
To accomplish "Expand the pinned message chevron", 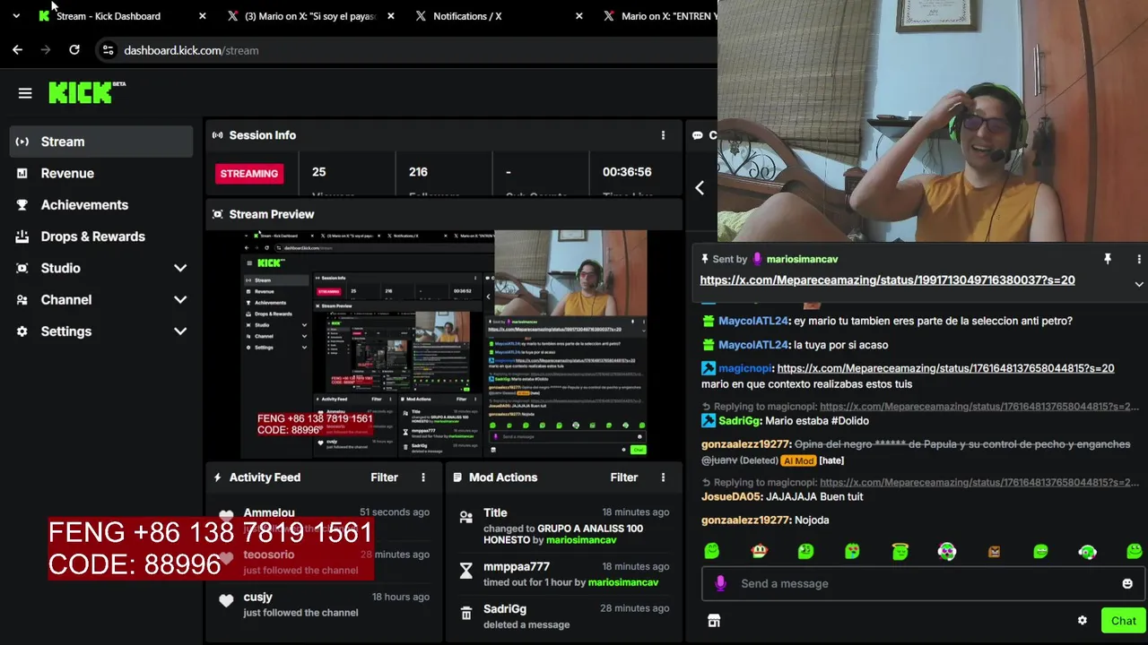I will [x=1138, y=284].
